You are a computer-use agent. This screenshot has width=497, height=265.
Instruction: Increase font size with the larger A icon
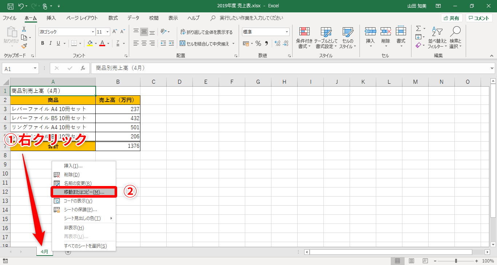pyautogui.click(x=115, y=32)
